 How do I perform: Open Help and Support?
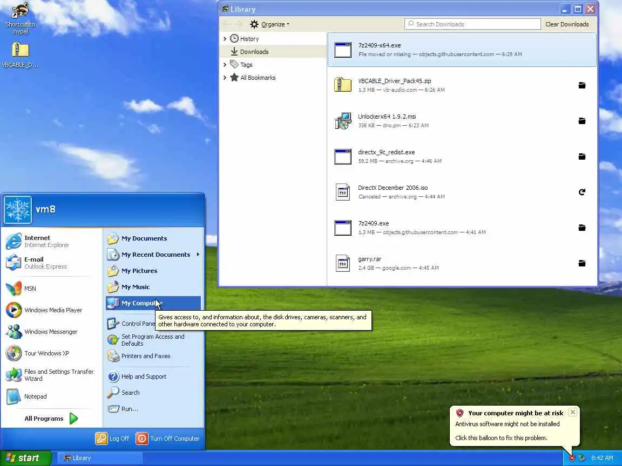(x=153, y=376)
